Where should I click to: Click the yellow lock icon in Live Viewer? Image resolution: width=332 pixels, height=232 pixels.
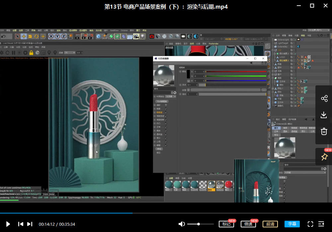point(31,53)
